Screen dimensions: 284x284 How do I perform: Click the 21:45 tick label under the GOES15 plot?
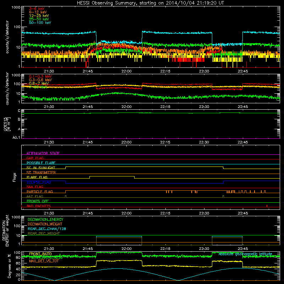pyautogui.click(x=88, y=142)
